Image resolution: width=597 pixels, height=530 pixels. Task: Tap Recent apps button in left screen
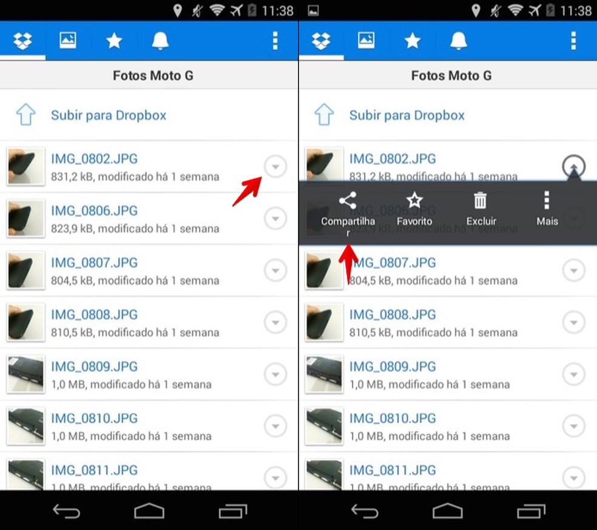point(232,511)
